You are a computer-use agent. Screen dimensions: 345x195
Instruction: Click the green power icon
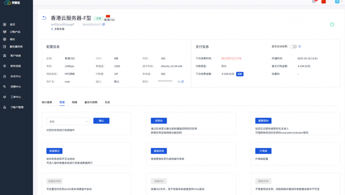[x=332, y=24]
